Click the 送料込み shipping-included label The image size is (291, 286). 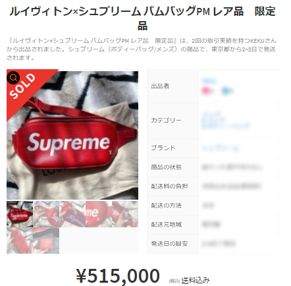[196, 280]
